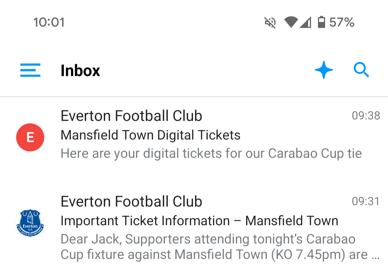Open the hamburger navigation menu

tap(30, 70)
